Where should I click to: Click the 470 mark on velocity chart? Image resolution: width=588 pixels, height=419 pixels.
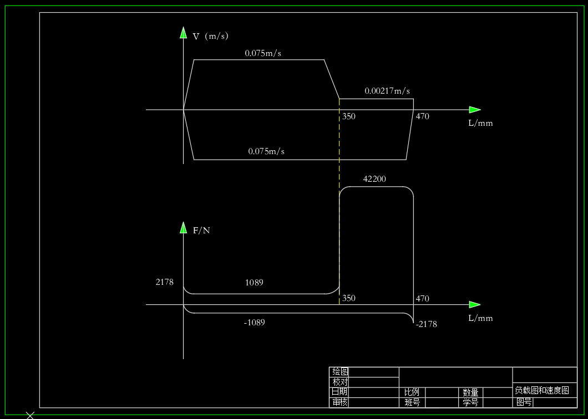click(x=422, y=116)
